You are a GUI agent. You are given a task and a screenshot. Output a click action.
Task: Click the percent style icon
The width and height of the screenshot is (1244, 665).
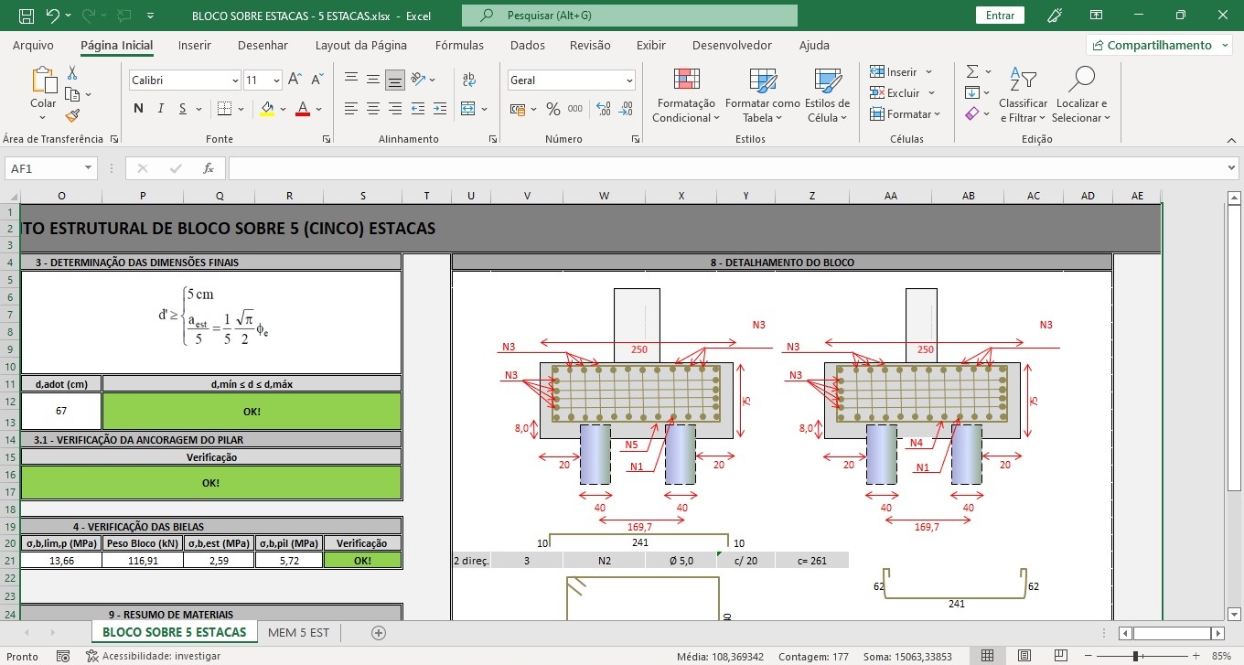point(552,109)
